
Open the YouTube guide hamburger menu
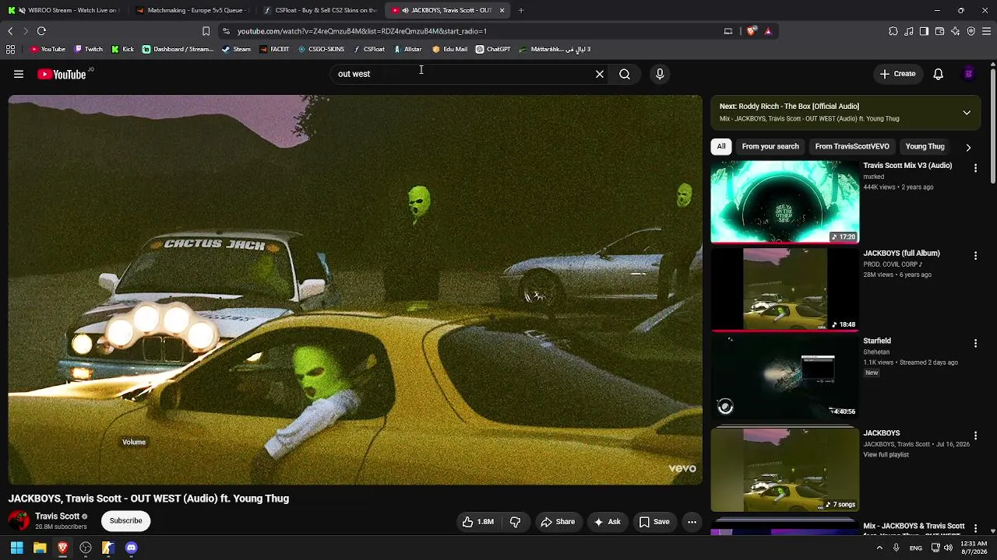(19, 74)
